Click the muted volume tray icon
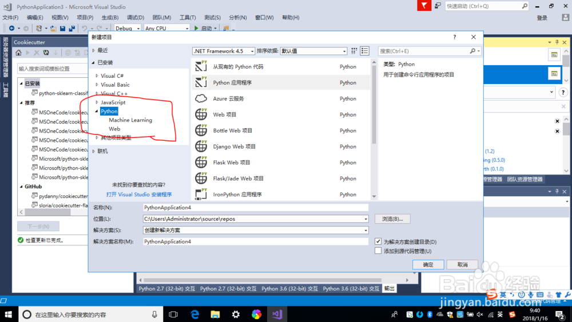572x322 pixels. point(480,315)
